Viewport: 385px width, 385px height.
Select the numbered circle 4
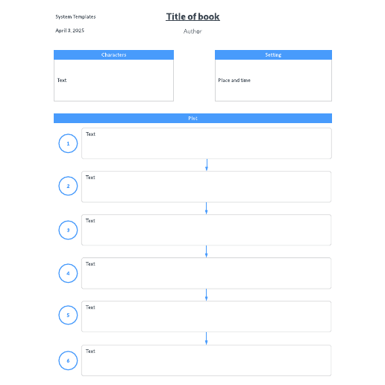[68, 273]
